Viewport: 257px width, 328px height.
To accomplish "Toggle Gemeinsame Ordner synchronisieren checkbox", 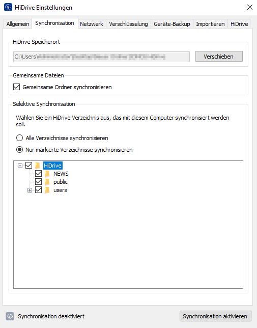I will 16,87.
